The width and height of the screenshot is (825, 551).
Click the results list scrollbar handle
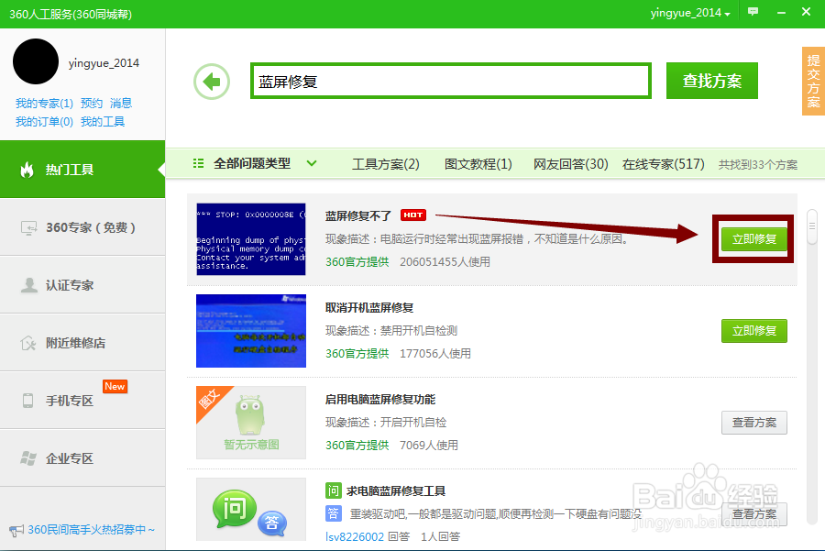click(x=812, y=226)
